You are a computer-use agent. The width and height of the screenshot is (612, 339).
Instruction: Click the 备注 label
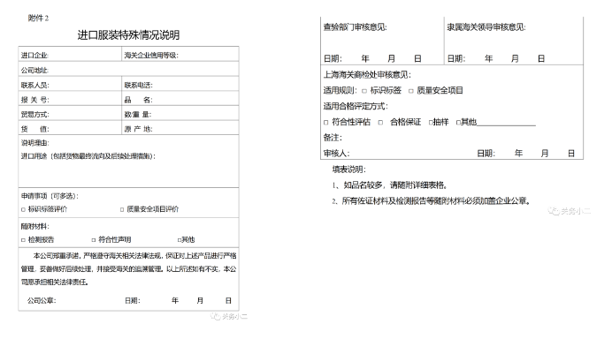[333, 138]
